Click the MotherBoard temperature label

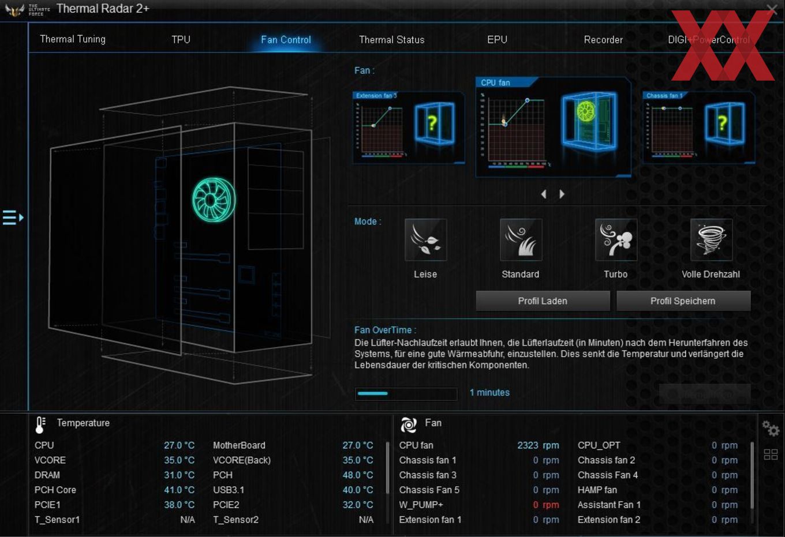pyautogui.click(x=239, y=445)
